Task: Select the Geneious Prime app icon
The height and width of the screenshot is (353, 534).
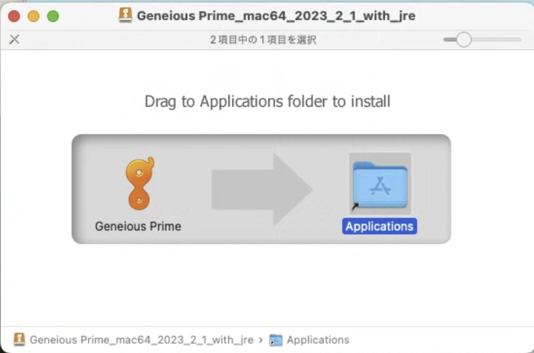Action: (x=139, y=183)
